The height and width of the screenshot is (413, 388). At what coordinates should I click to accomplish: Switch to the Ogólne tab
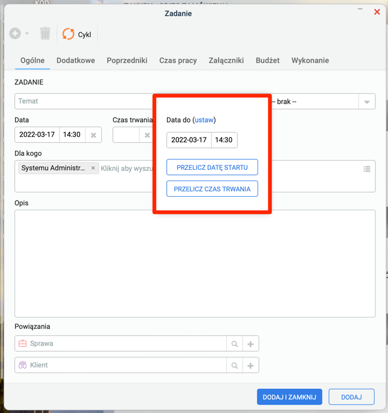[x=32, y=61]
